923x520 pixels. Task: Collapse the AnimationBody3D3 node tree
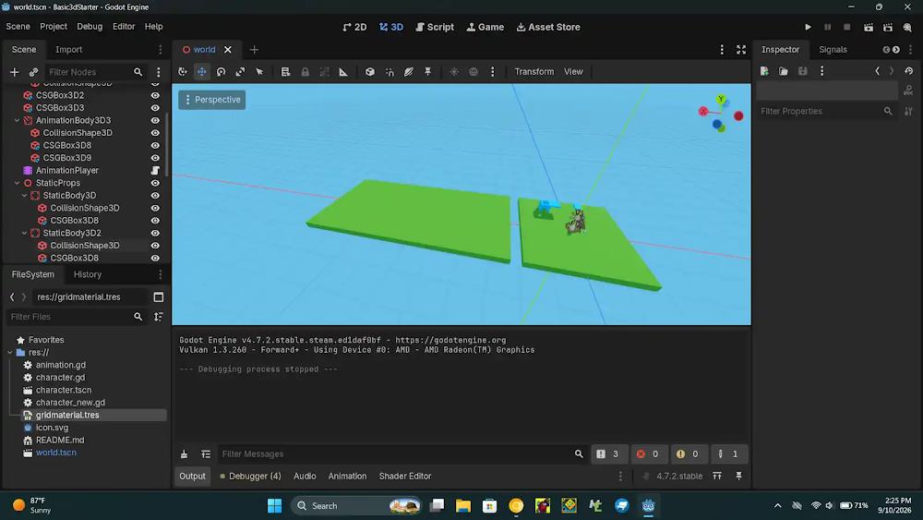(17, 120)
